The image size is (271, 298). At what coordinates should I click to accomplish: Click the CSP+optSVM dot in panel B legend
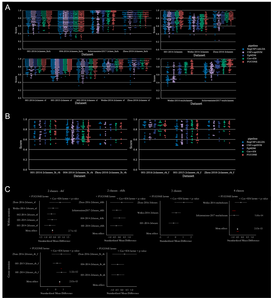tap(243, 145)
